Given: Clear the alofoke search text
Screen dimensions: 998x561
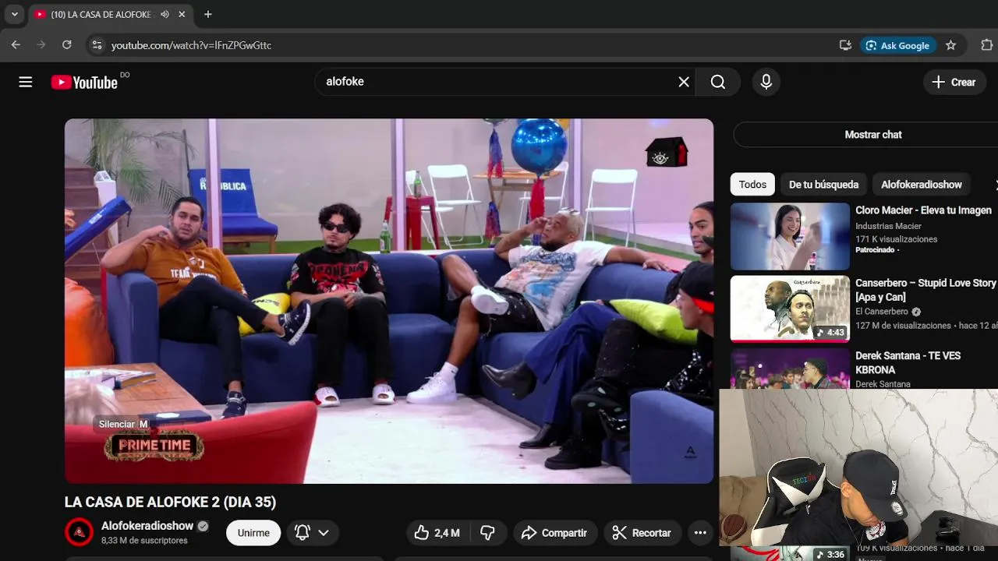Looking at the screenshot, I should coord(684,82).
